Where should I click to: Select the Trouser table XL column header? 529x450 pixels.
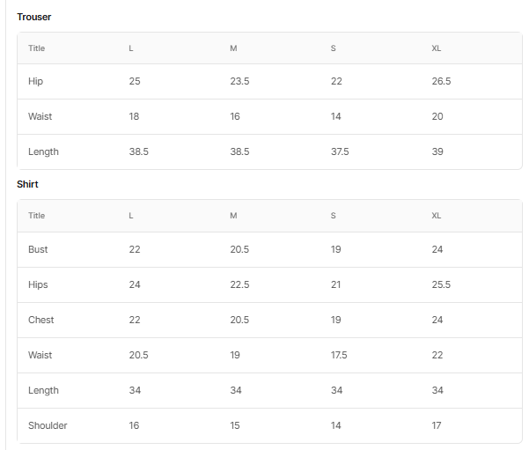tap(437, 48)
